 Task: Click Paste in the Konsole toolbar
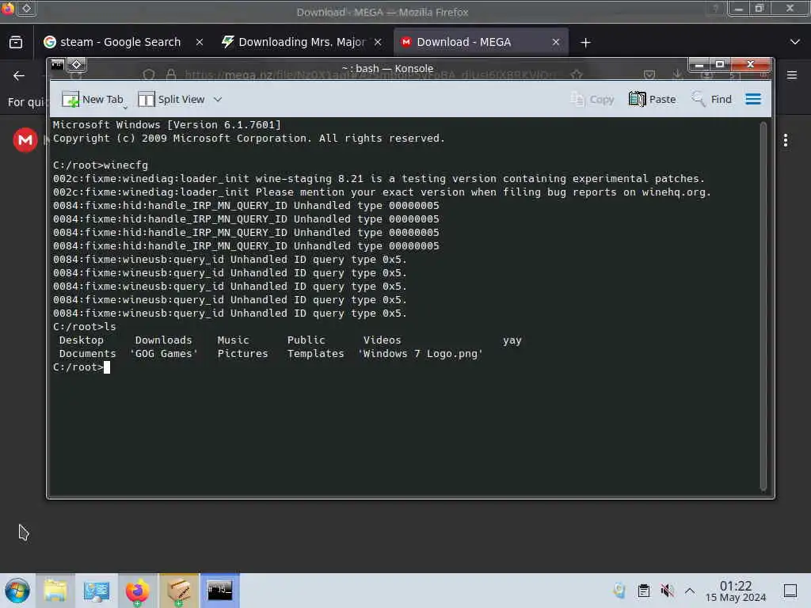[653, 99]
